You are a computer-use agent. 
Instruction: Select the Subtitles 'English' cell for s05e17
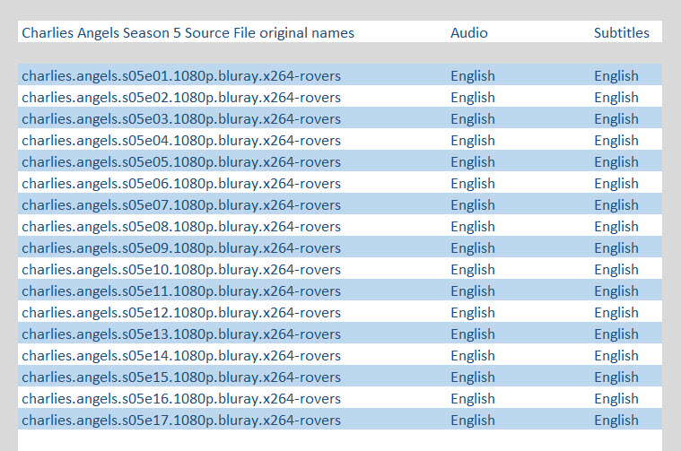click(x=616, y=421)
